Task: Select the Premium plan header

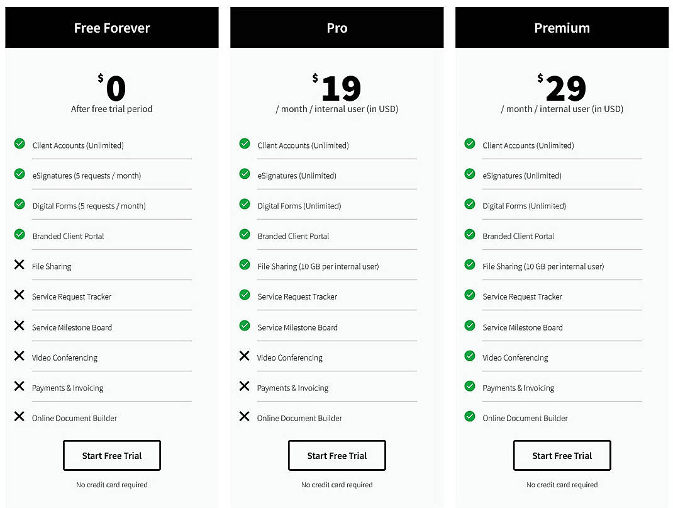Action: click(x=562, y=28)
